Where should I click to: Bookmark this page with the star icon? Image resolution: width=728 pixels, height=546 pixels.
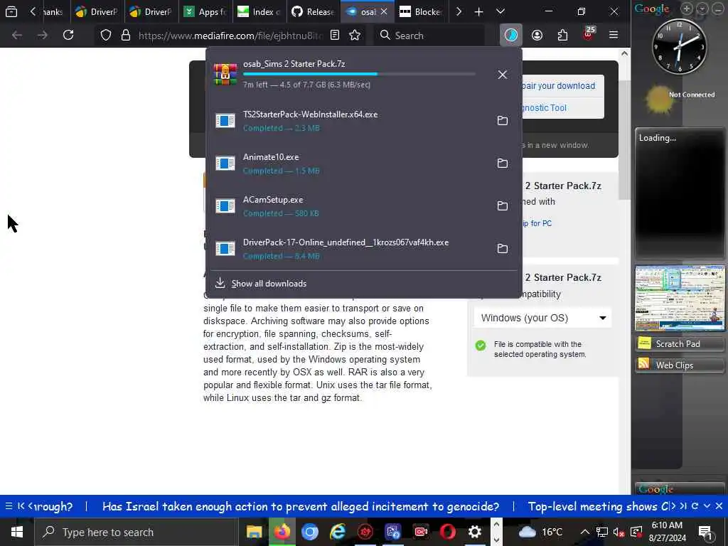[355, 36]
